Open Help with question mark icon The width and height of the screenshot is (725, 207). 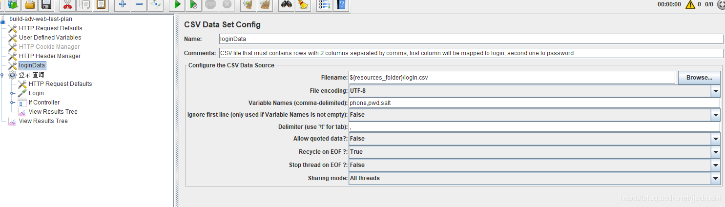pos(341,5)
